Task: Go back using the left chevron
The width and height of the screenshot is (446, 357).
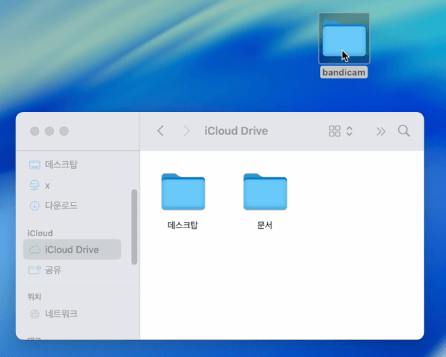Action: coord(161,131)
